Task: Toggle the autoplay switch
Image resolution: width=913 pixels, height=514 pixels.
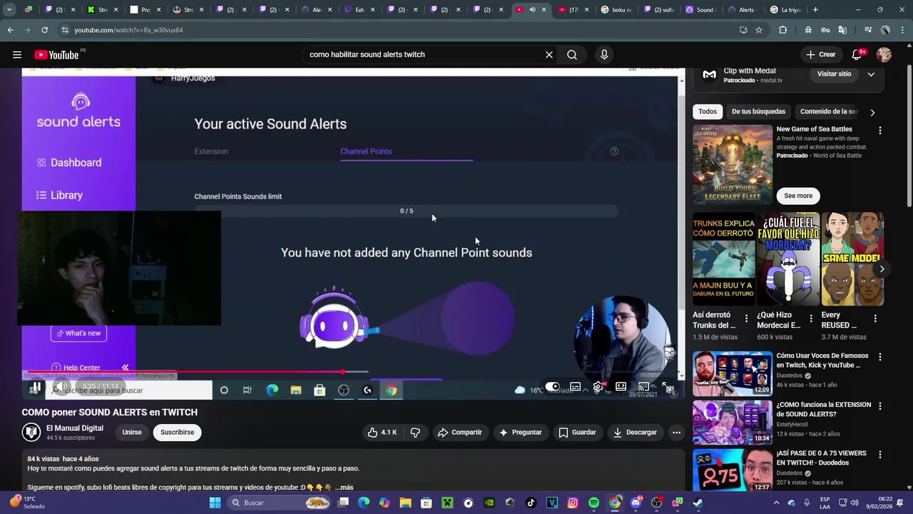Action: 553,387
